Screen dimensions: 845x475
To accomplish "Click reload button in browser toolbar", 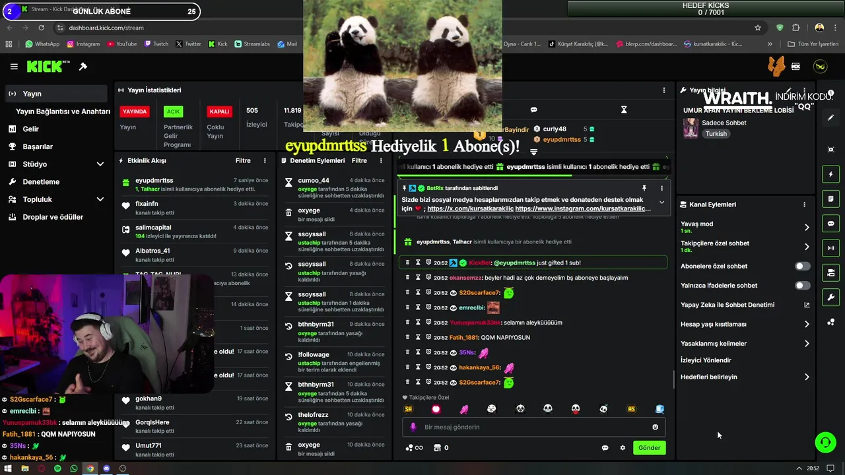I will (x=41, y=28).
